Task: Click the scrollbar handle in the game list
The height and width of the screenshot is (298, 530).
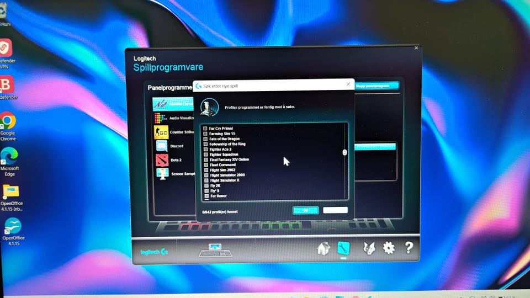Action: [x=344, y=152]
